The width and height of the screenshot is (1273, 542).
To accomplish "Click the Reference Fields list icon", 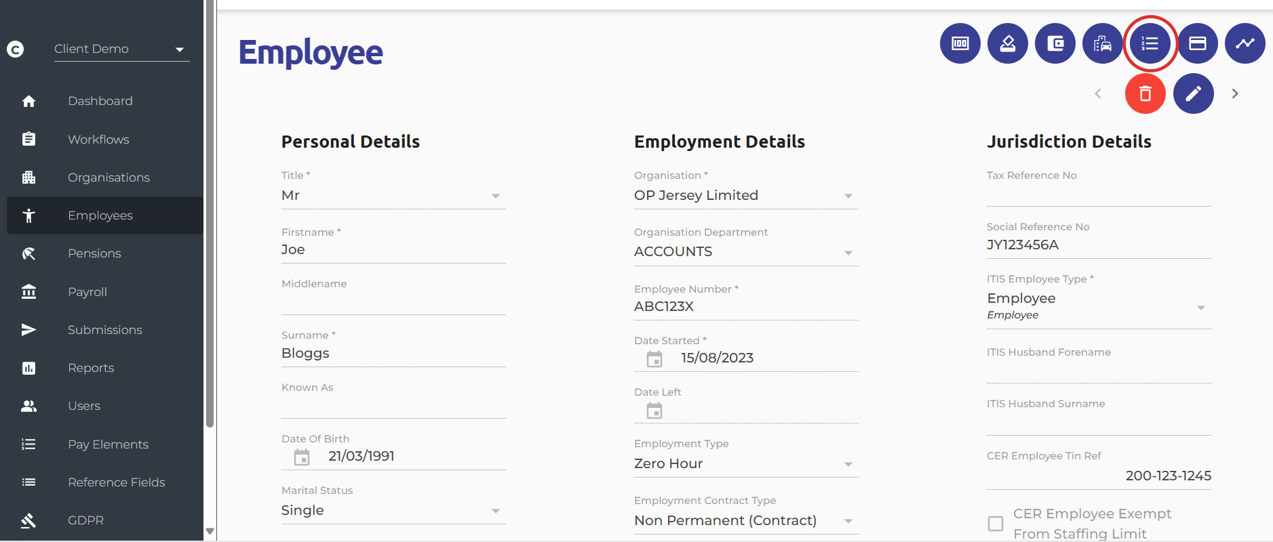I will (28, 482).
